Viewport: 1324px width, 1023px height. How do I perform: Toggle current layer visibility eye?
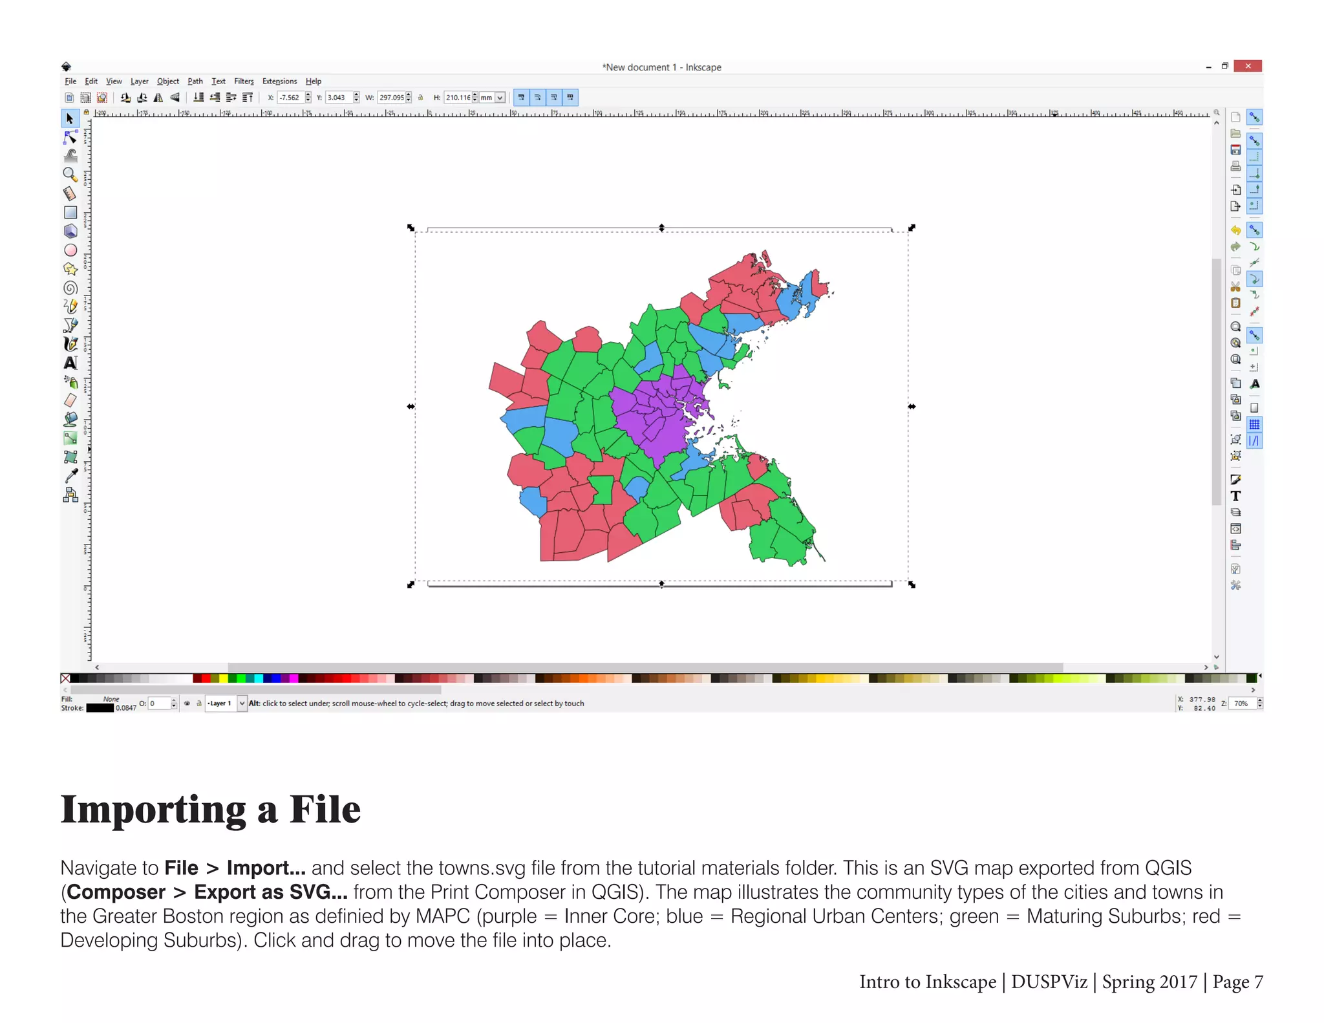tap(187, 704)
